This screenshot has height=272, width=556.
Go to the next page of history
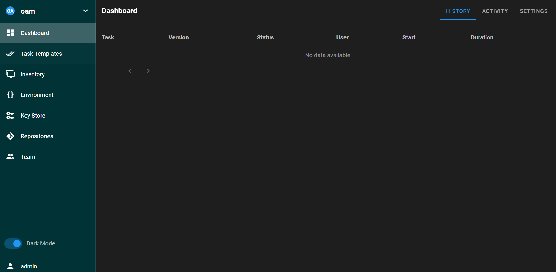(148, 71)
